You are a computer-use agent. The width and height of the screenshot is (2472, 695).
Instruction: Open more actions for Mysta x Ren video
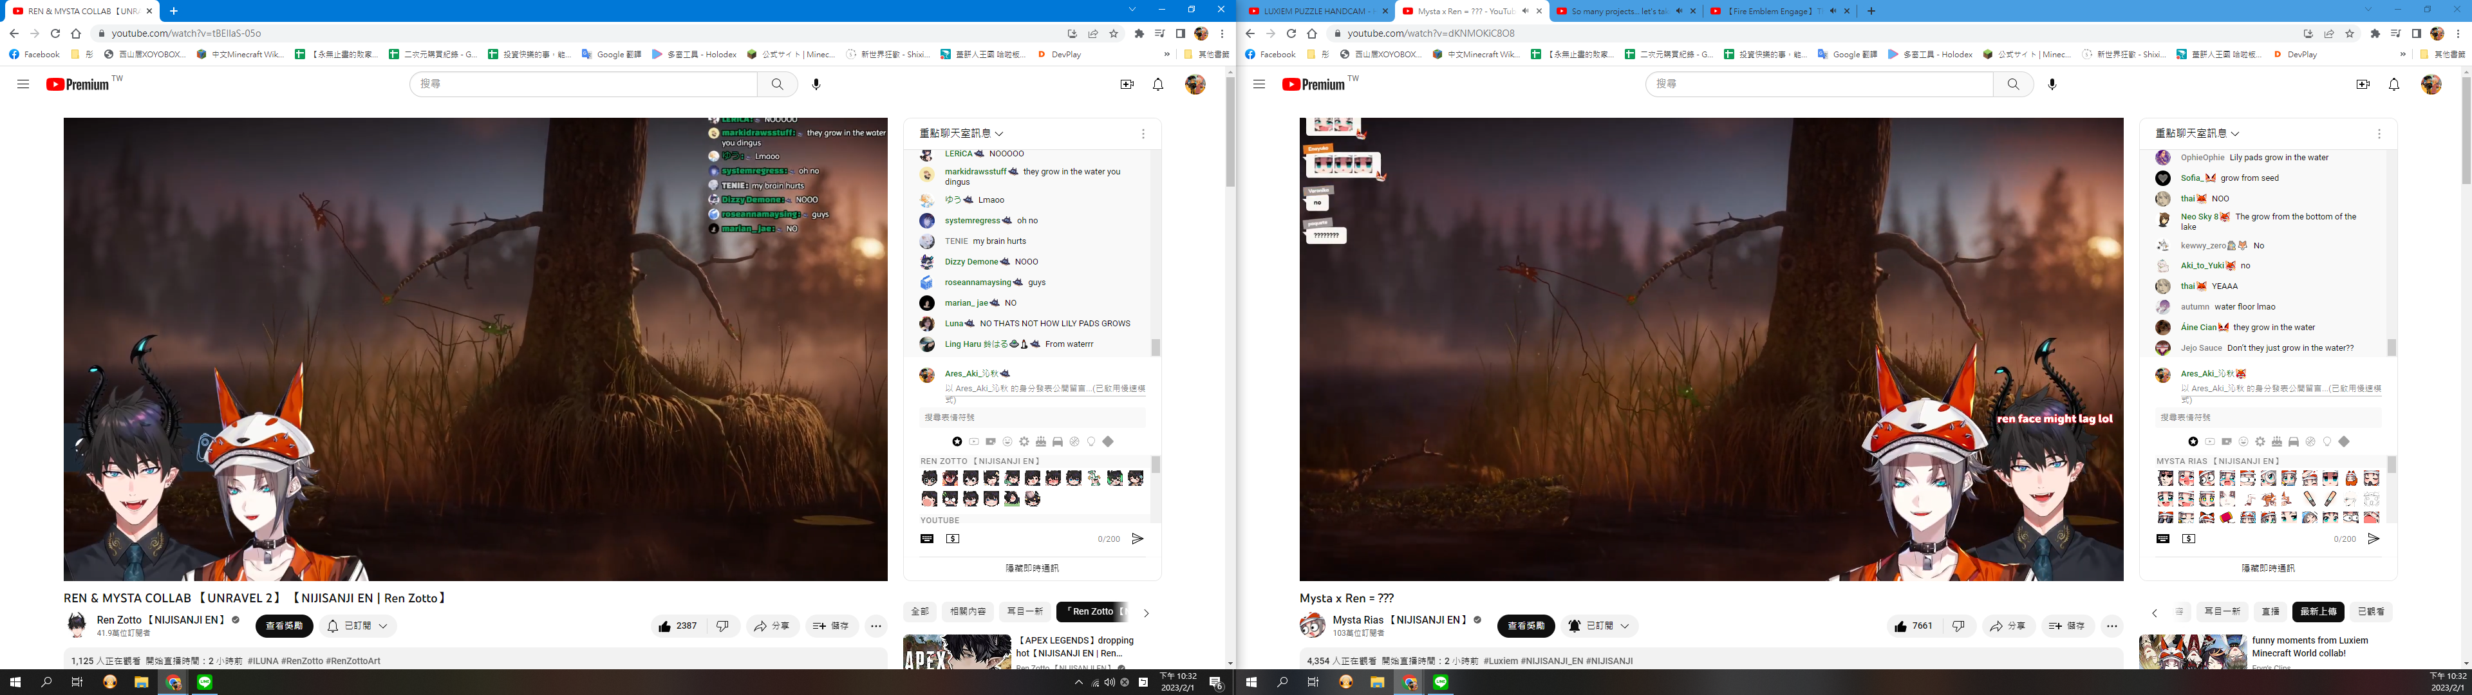pos(2112,626)
